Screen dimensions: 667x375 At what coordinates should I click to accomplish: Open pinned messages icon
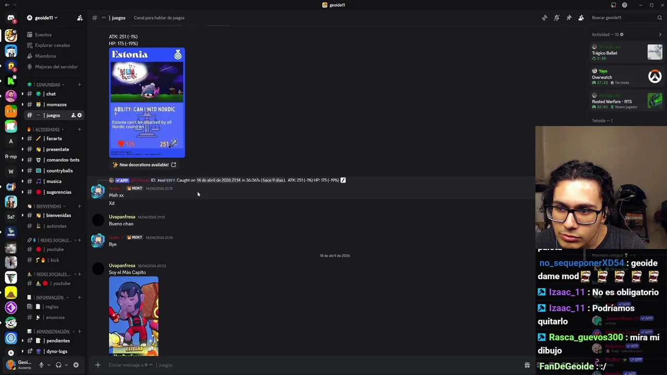point(569,18)
